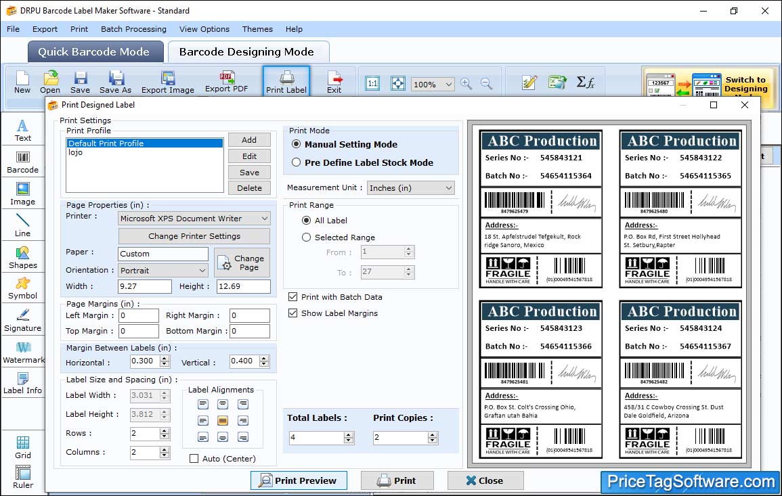782x496 pixels.
Task: Select the Symbol tool in sidebar
Action: 22,289
